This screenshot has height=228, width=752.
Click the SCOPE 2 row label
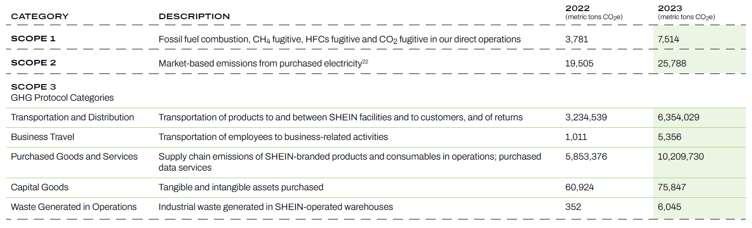[34, 63]
